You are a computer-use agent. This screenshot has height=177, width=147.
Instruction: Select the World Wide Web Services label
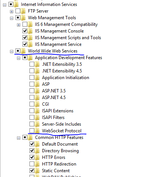(x=53, y=51)
